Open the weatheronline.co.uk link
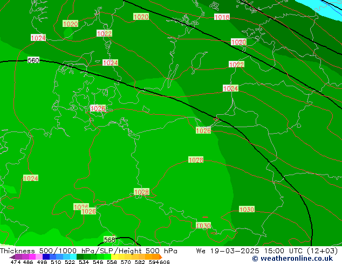This screenshot has height=264, width=342. [292, 259]
